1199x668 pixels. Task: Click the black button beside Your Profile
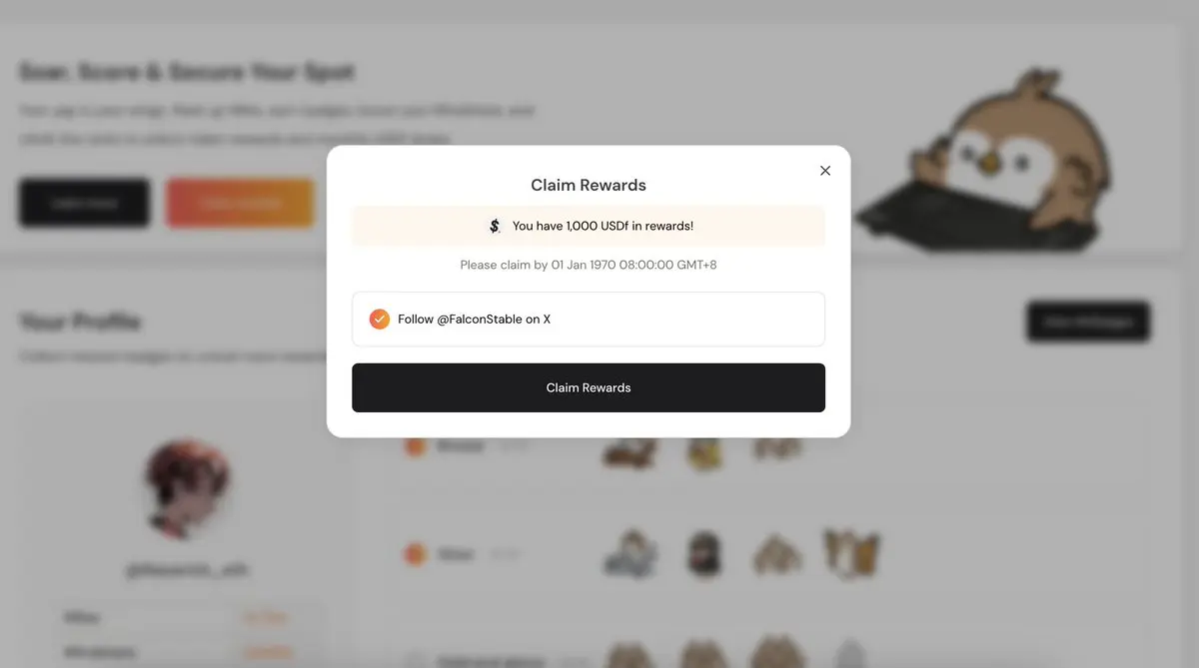click(1088, 322)
